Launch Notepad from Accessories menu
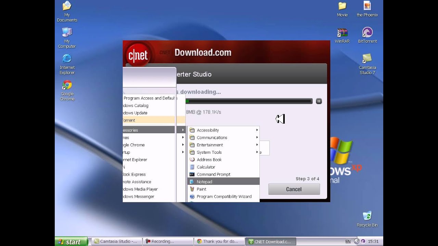Viewport: 438px width, 246px height. coord(223,182)
